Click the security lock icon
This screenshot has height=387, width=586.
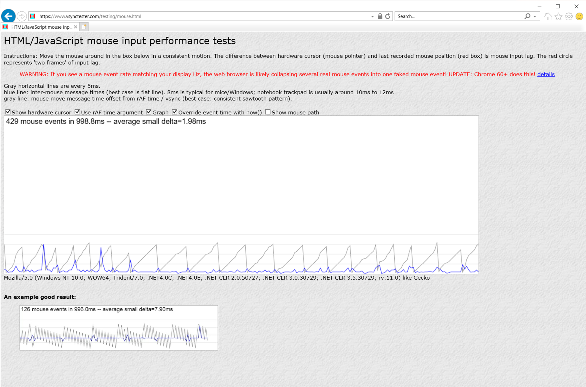380,16
